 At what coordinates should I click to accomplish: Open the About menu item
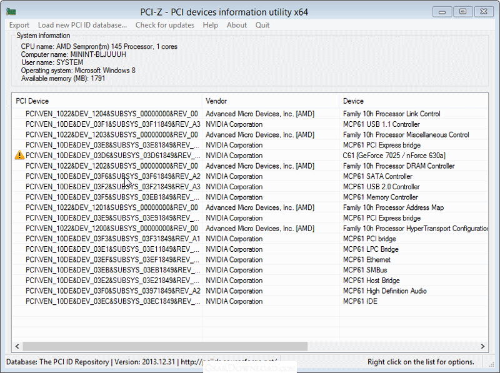click(x=237, y=25)
